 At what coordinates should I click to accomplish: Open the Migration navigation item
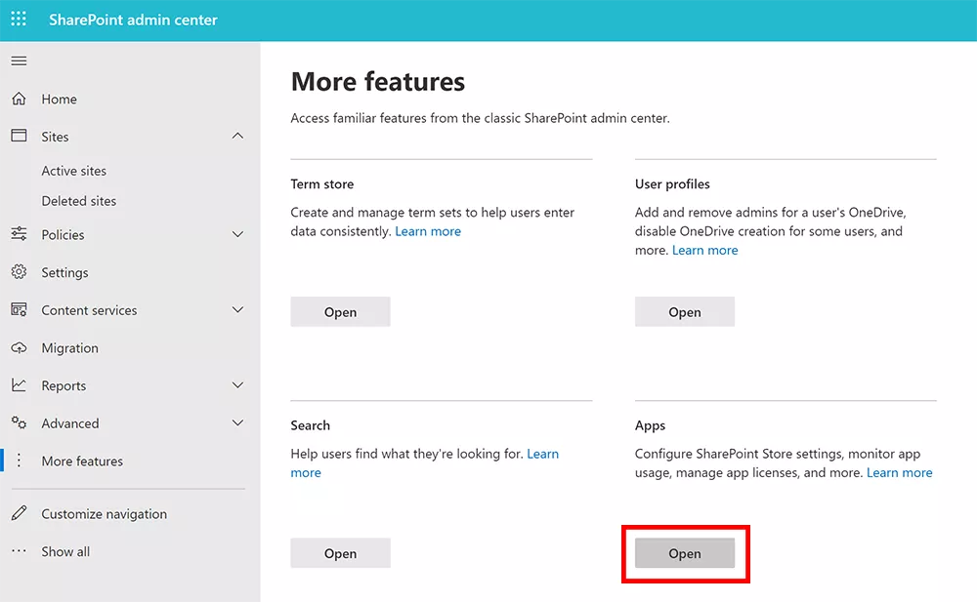[x=69, y=348]
